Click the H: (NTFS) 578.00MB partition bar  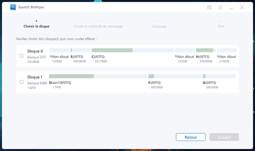coord(206,50)
